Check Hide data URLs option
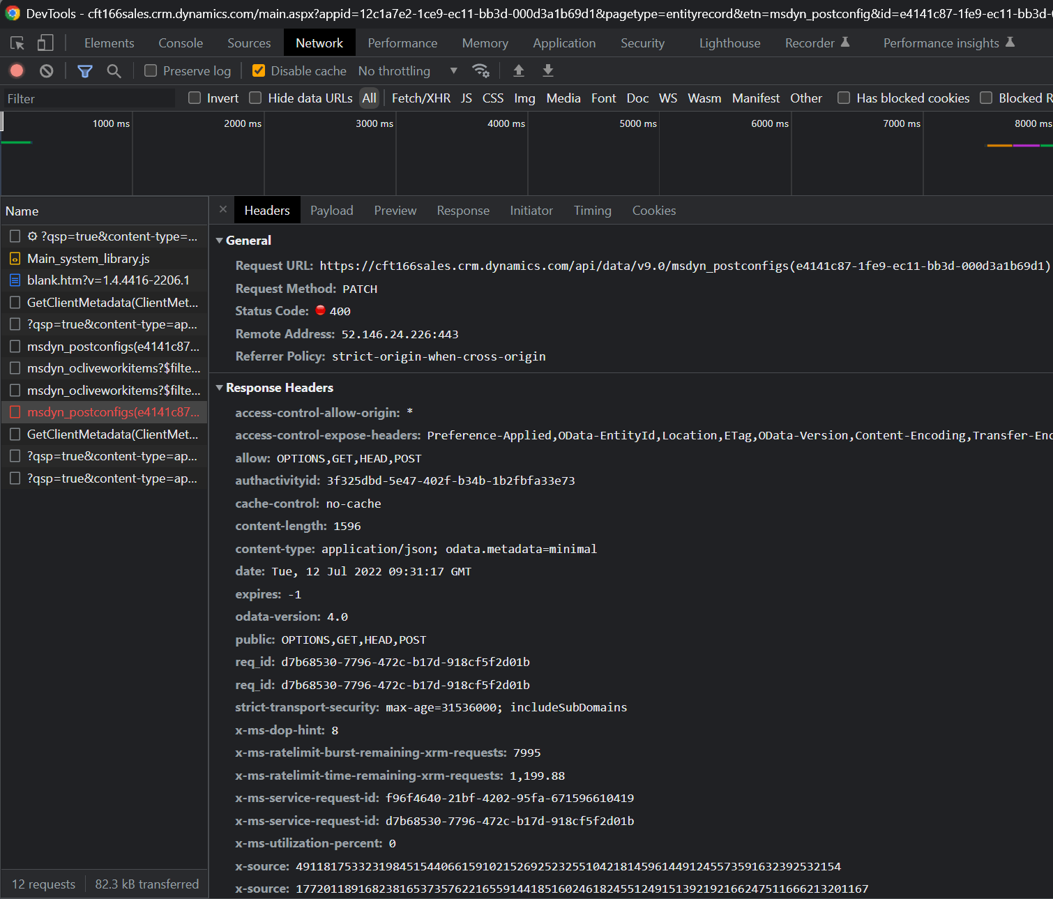The height and width of the screenshot is (899, 1053). click(255, 98)
